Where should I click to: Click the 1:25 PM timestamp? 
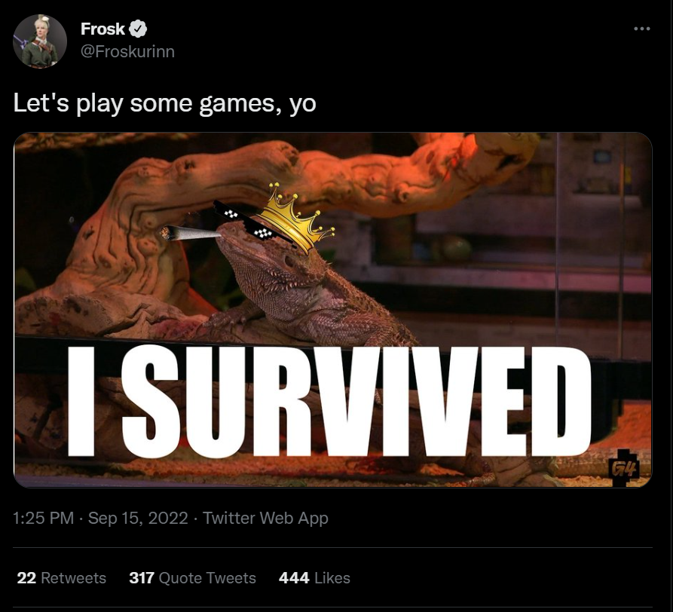click(44, 518)
